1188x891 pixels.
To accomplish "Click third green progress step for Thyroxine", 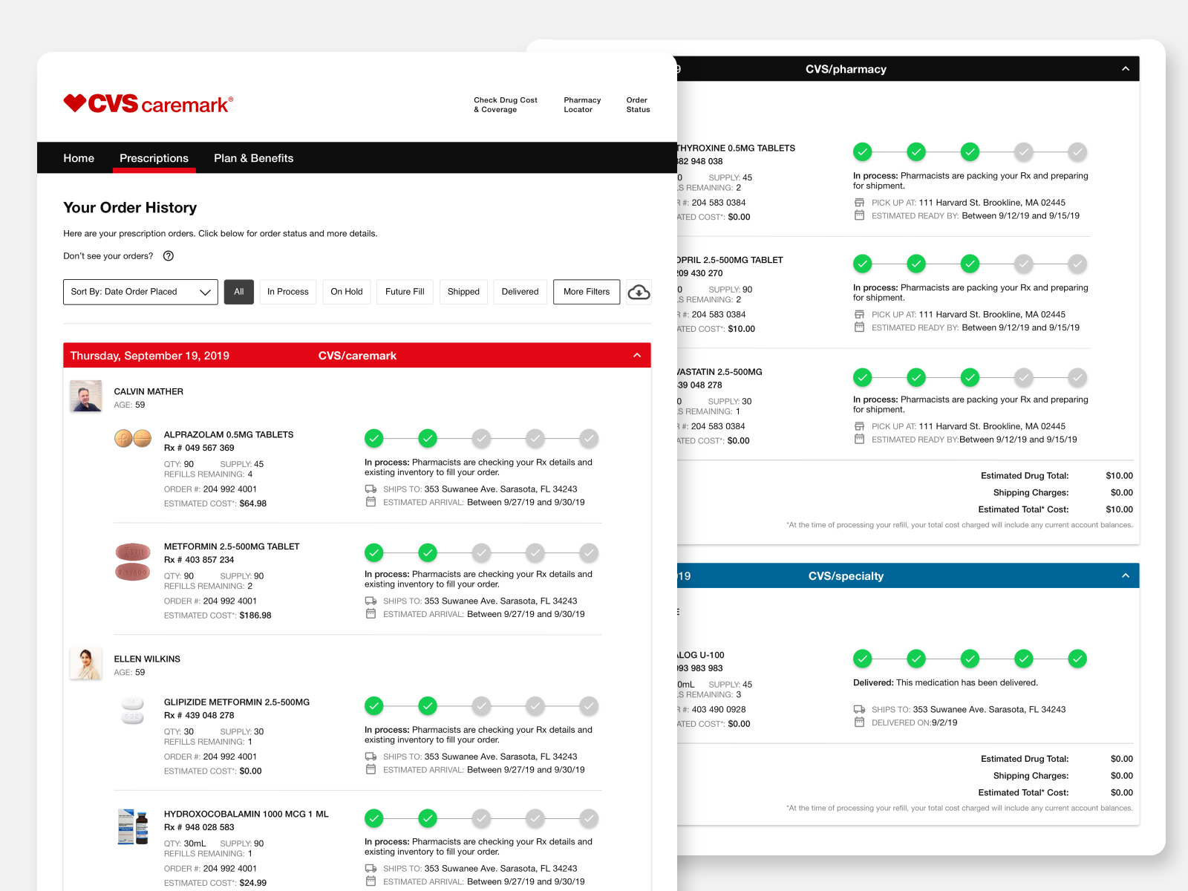I will [x=970, y=152].
